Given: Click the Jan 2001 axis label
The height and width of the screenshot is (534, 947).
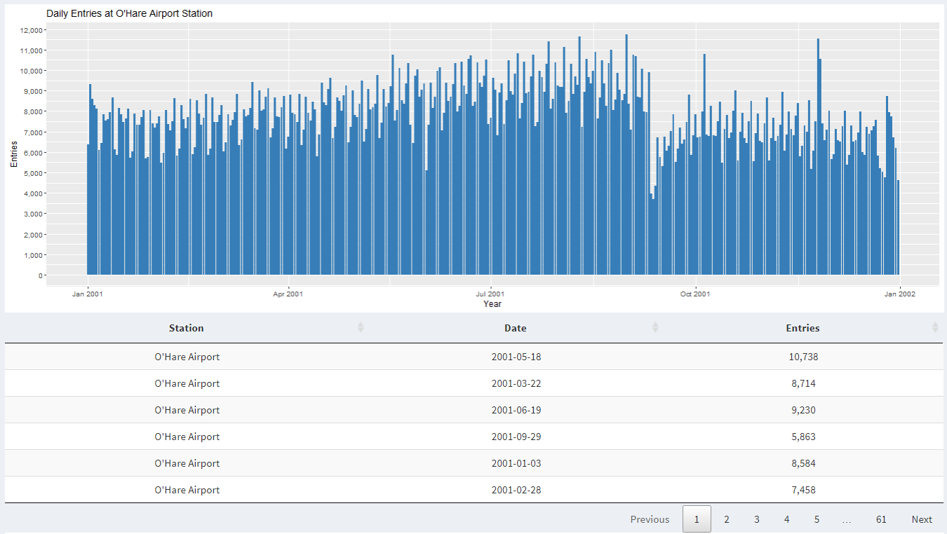Looking at the screenshot, I should [88, 294].
